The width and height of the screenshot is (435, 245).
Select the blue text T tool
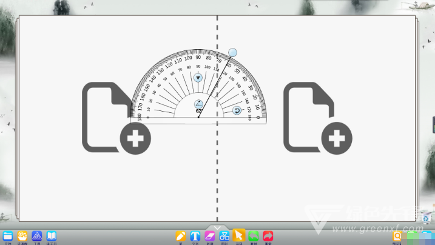click(195, 236)
